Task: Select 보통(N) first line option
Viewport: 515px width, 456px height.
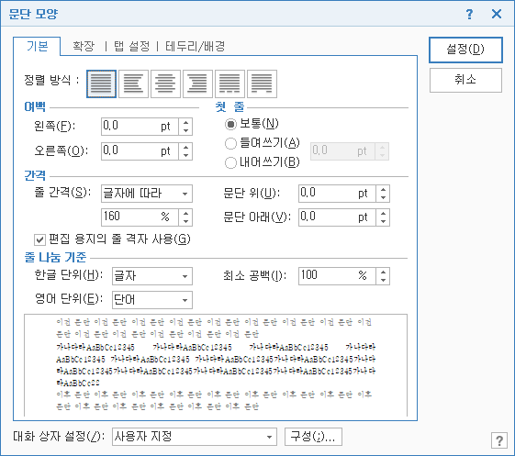Action: 252,124
